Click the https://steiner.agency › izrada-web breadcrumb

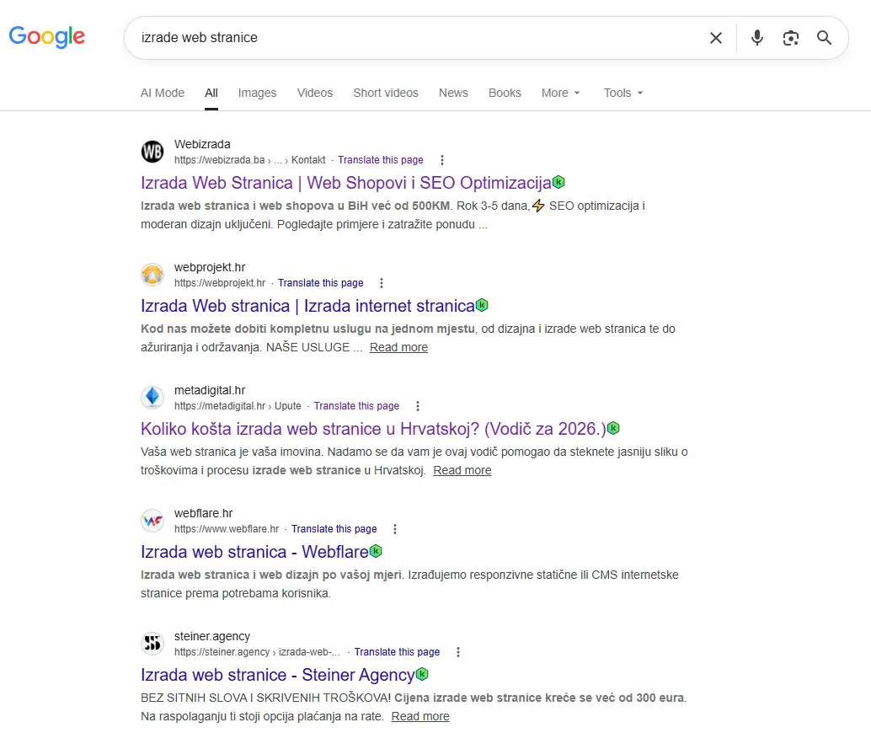coord(257,652)
